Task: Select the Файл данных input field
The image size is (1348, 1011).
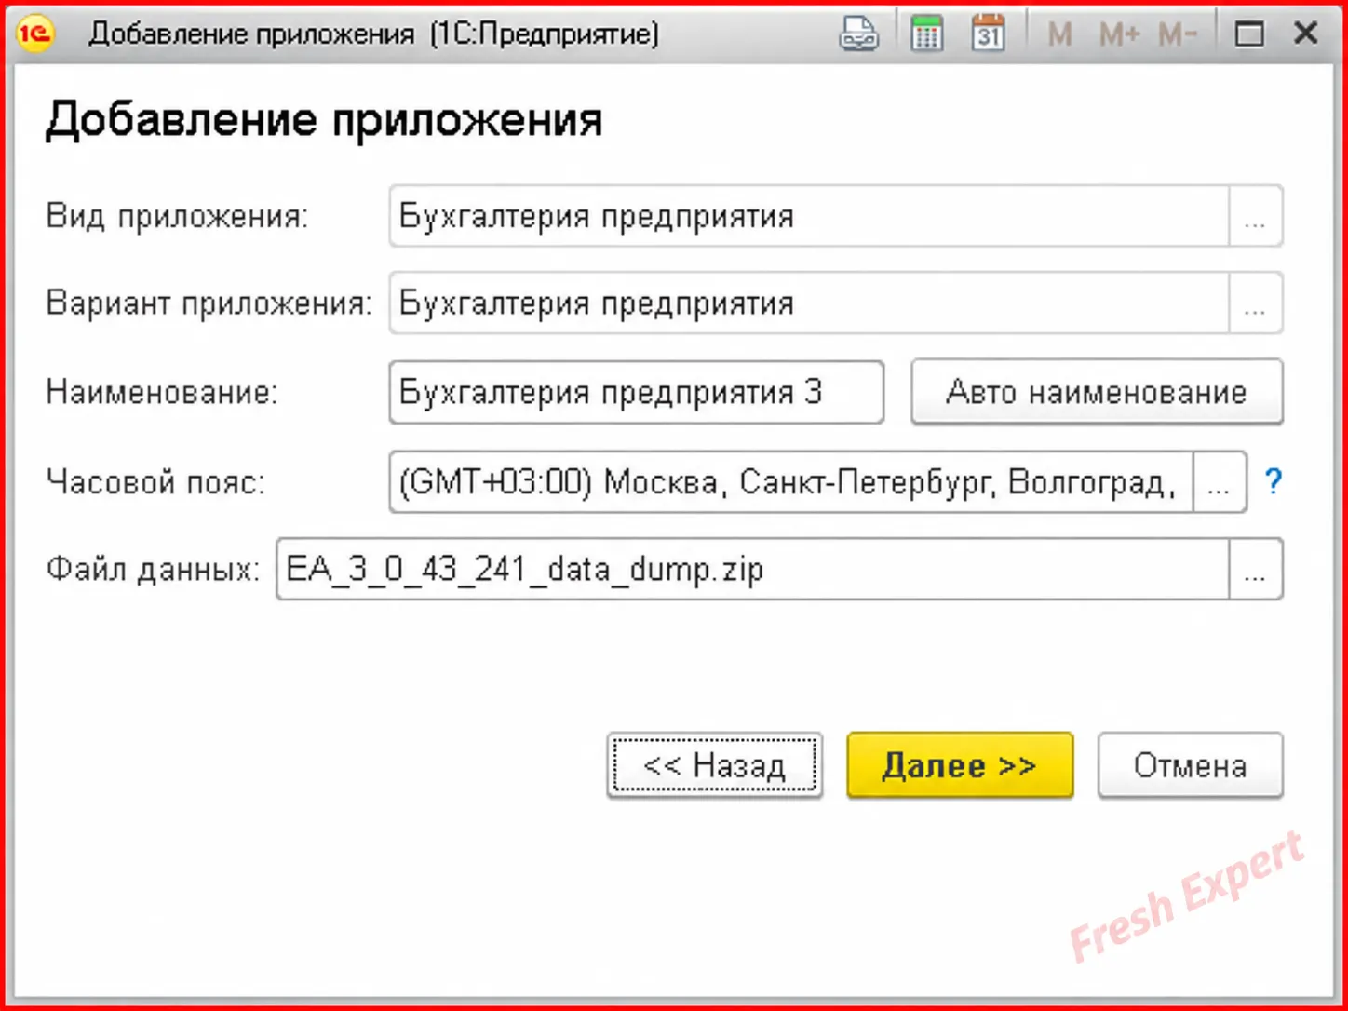Action: [x=752, y=569]
